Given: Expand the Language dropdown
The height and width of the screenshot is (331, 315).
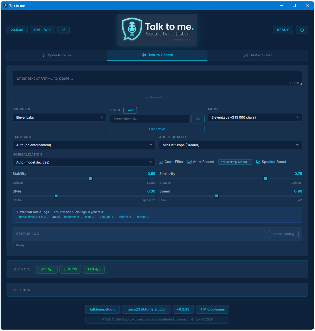Looking at the screenshot, I should pyautogui.click(x=84, y=145).
